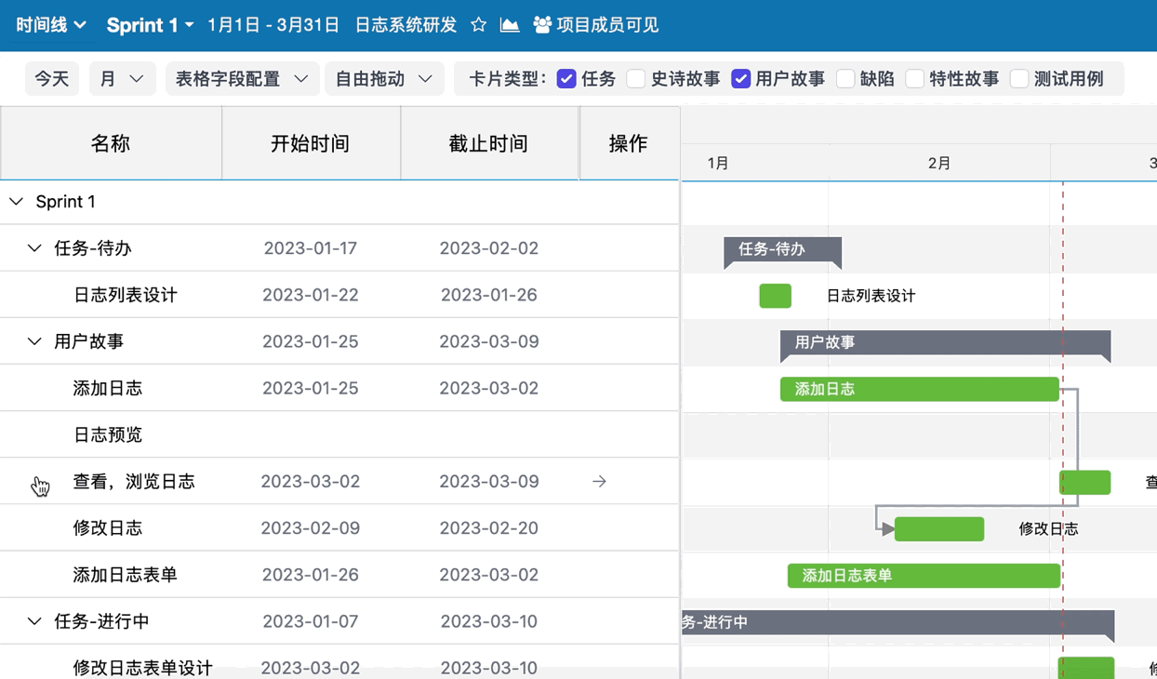Click the 今天 button
Image resolution: width=1157 pixels, height=679 pixels.
[x=52, y=79]
